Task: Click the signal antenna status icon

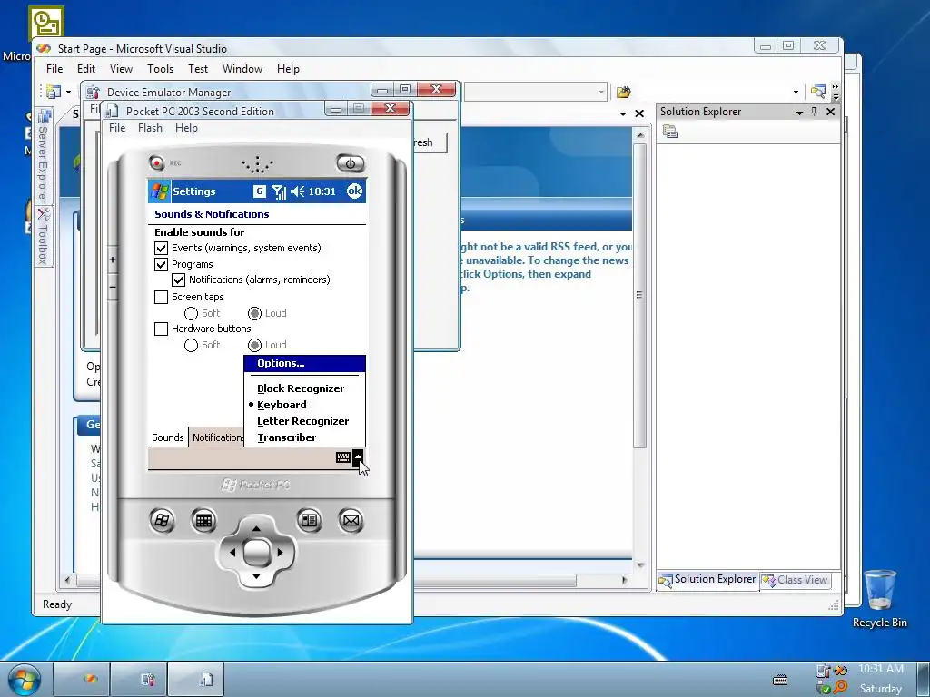Action: coord(279,191)
